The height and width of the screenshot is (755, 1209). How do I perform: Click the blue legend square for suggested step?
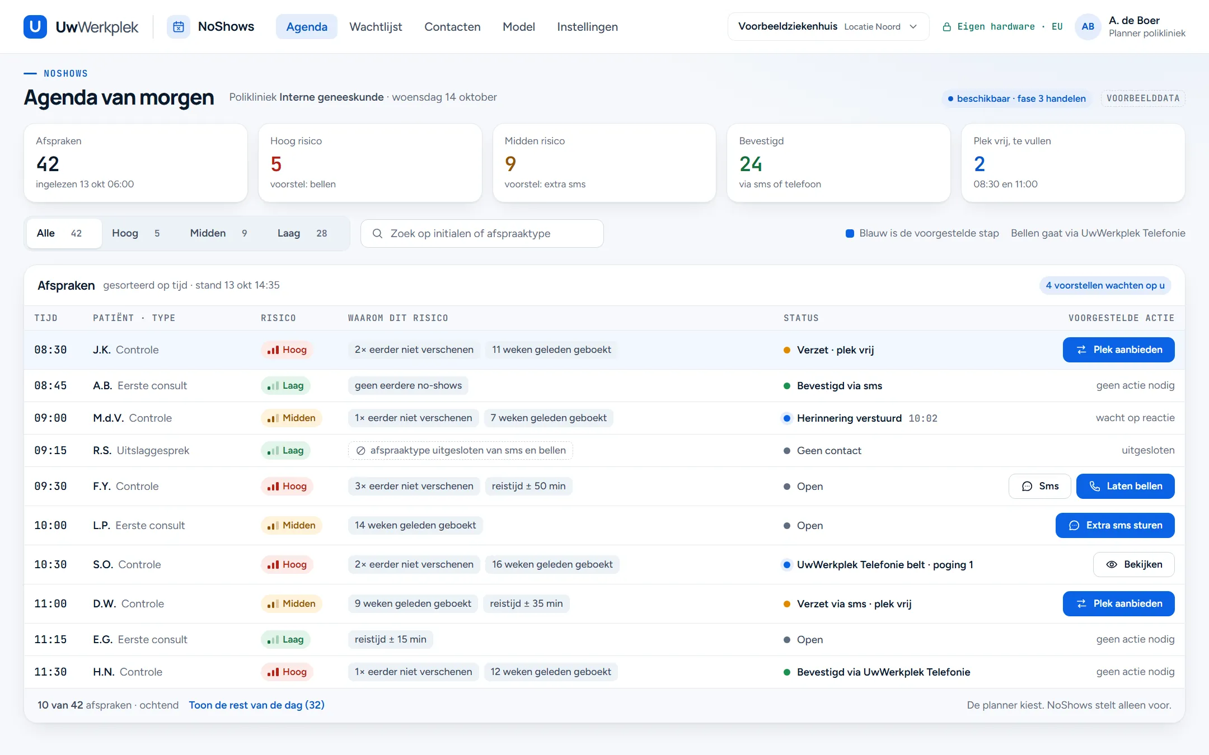coord(850,233)
